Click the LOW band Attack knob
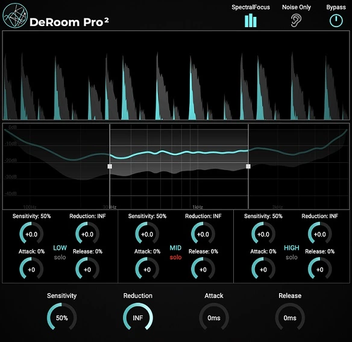The image size is (352, 342). click(x=31, y=268)
